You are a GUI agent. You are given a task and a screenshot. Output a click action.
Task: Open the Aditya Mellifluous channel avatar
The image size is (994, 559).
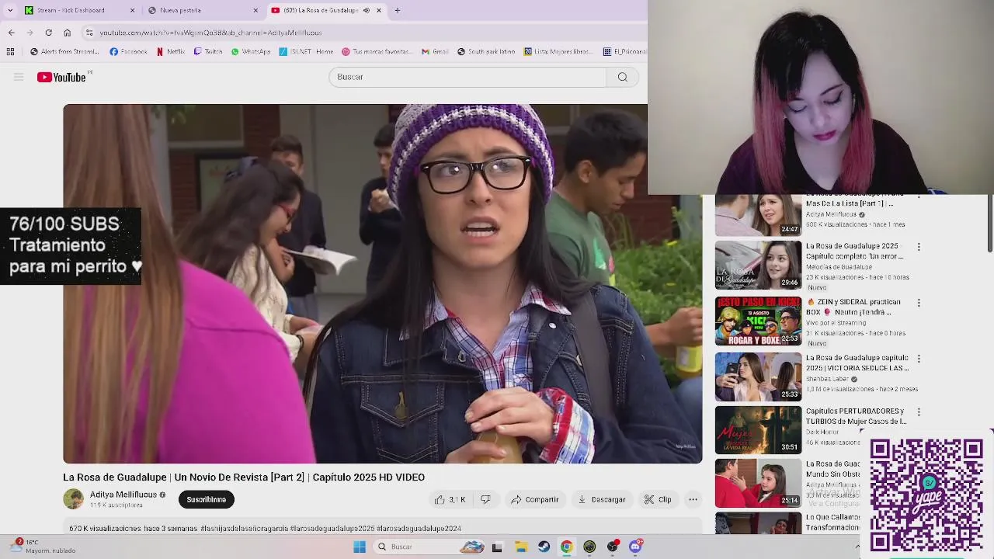click(73, 499)
